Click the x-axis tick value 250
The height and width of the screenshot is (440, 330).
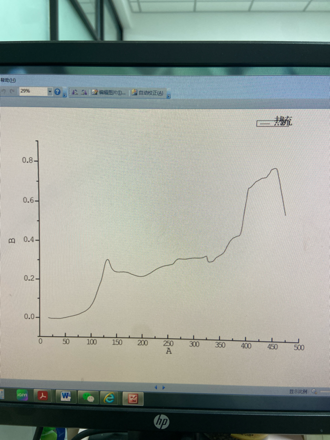click(x=168, y=343)
